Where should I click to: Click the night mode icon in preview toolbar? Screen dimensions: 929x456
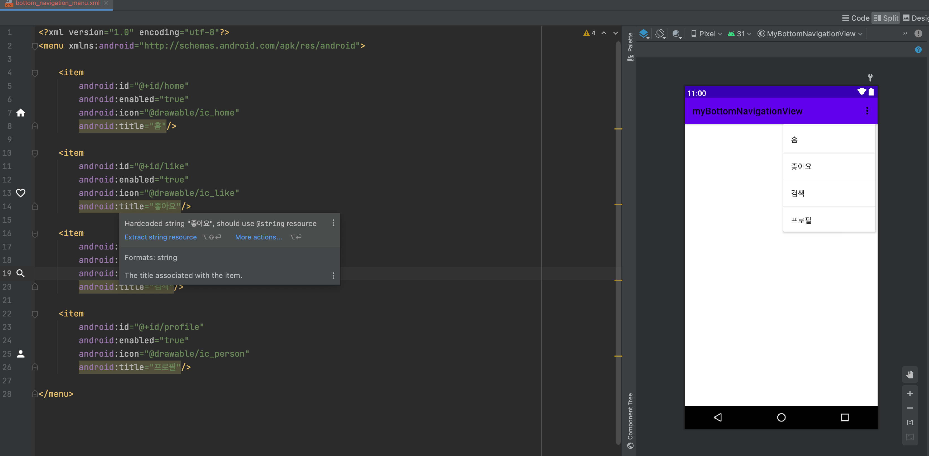point(676,33)
